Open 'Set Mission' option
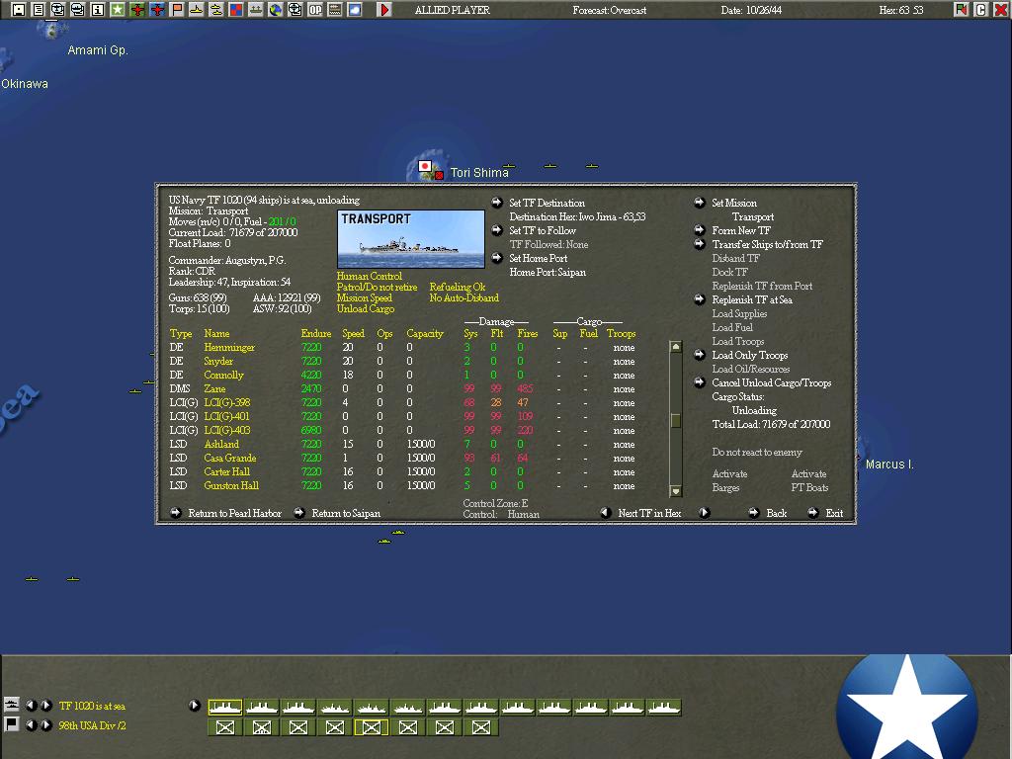 [x=734, y=204]
